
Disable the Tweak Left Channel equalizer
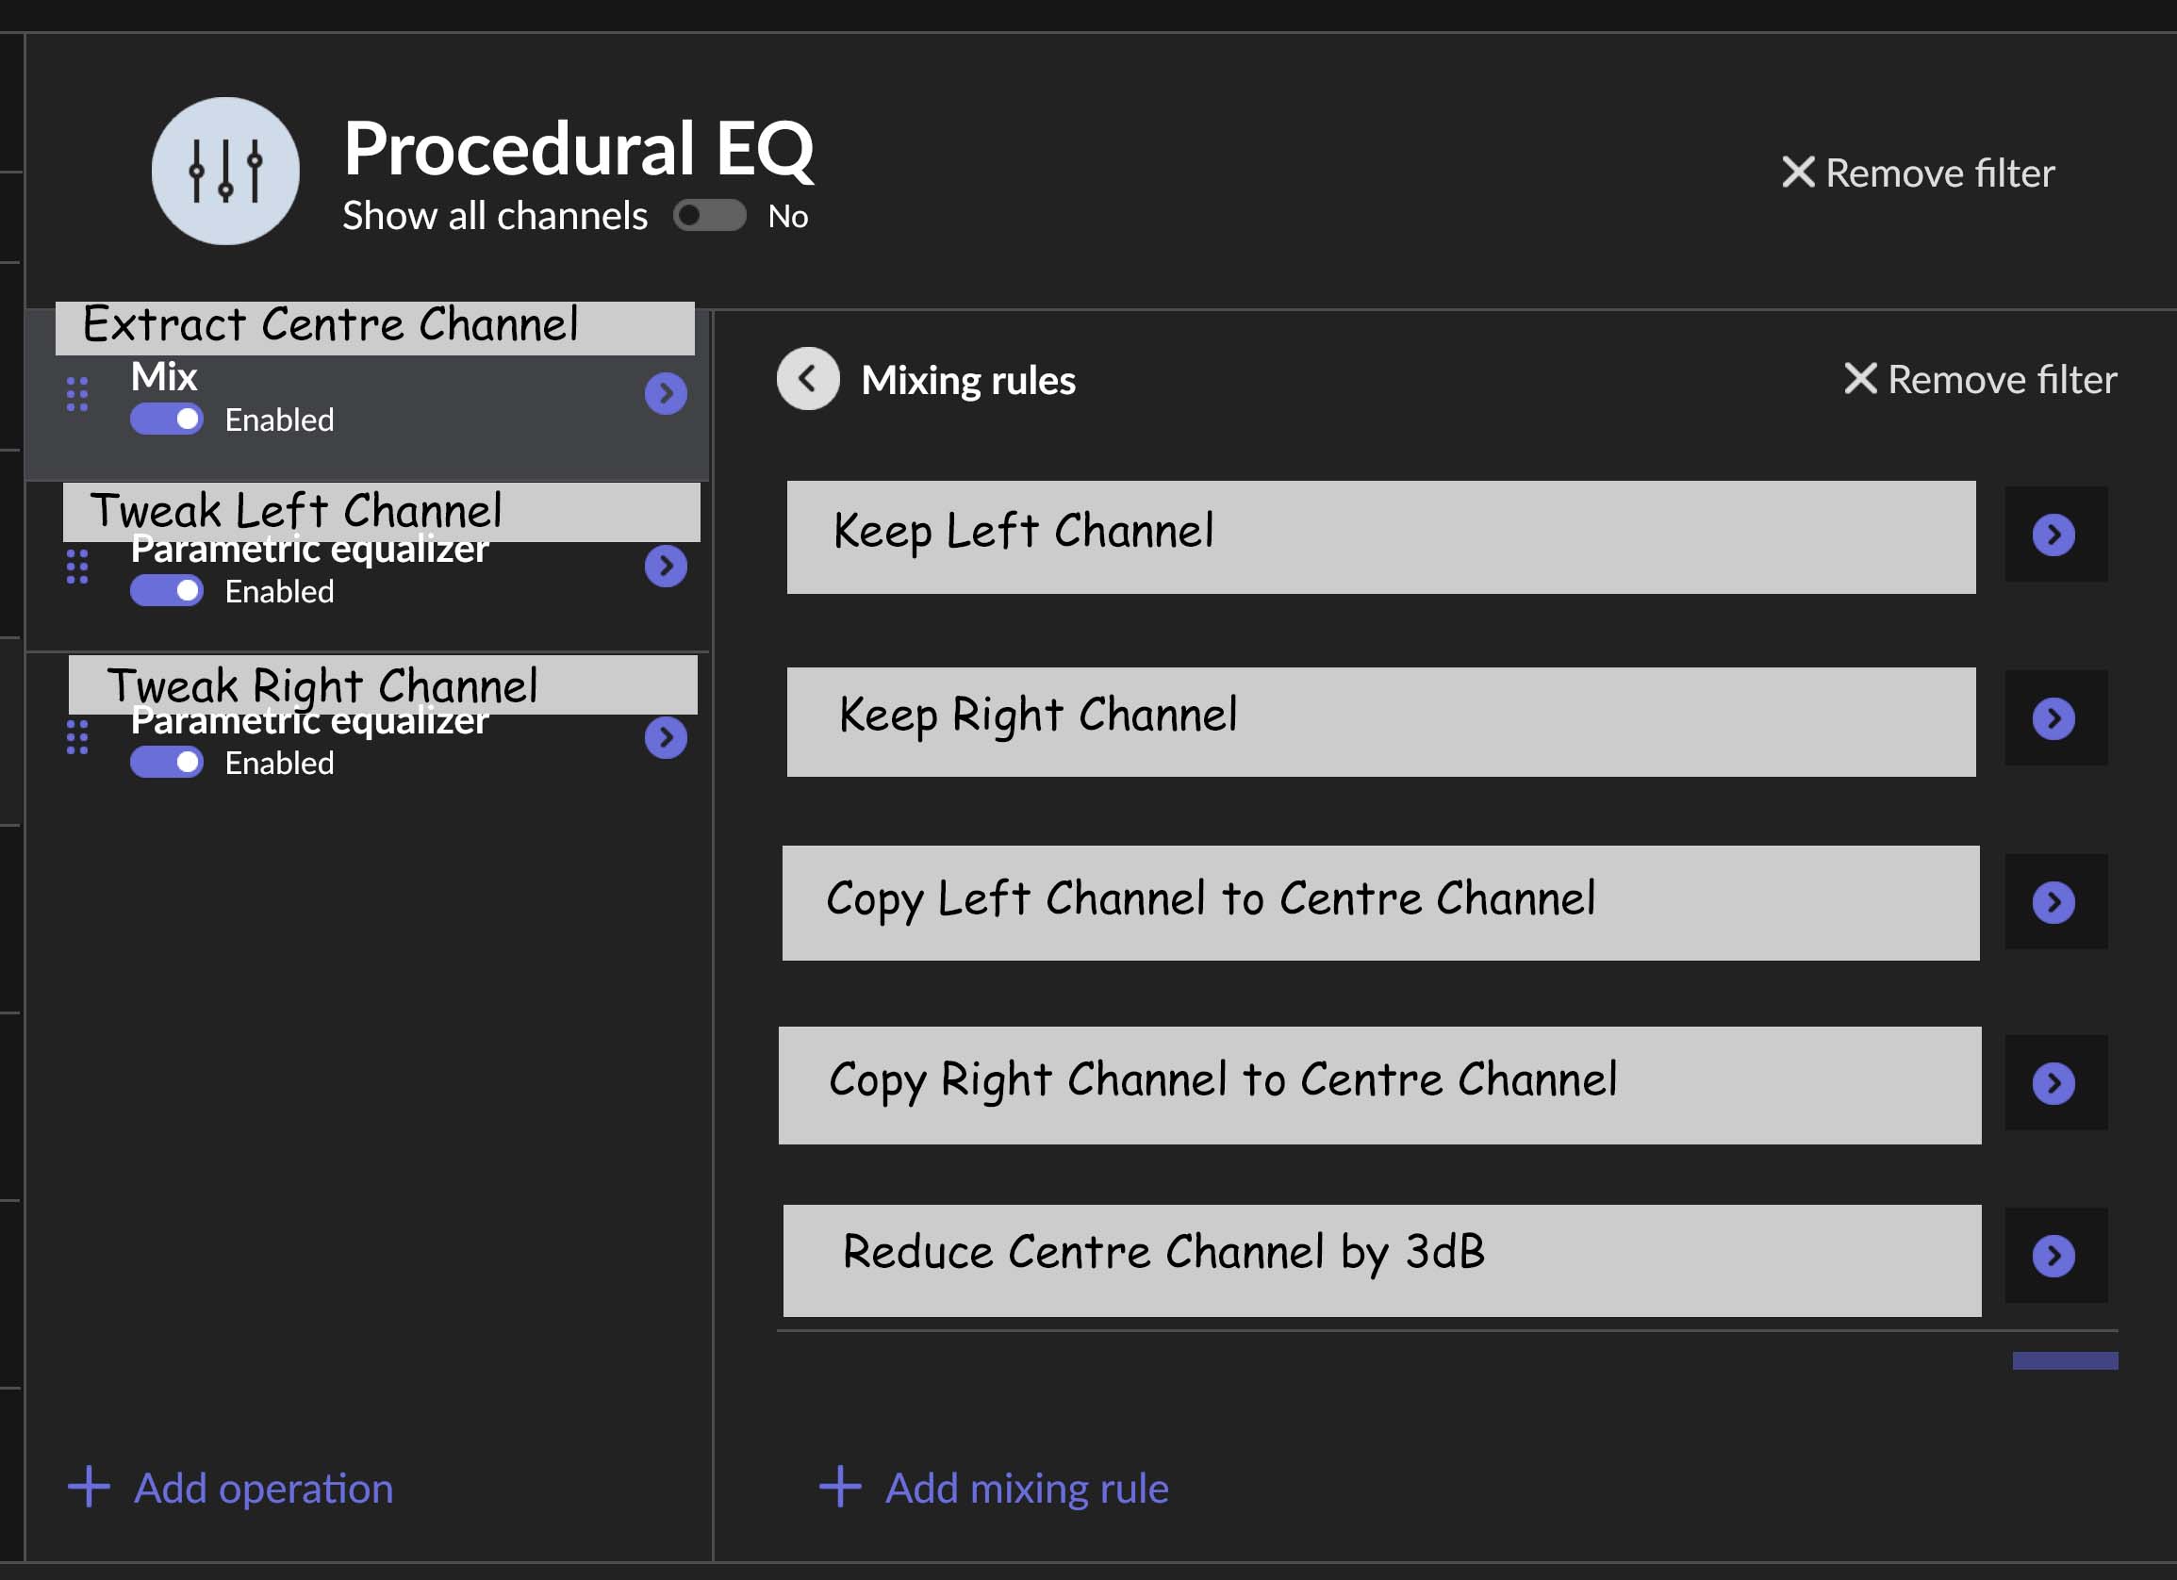[x=166, y=590]
